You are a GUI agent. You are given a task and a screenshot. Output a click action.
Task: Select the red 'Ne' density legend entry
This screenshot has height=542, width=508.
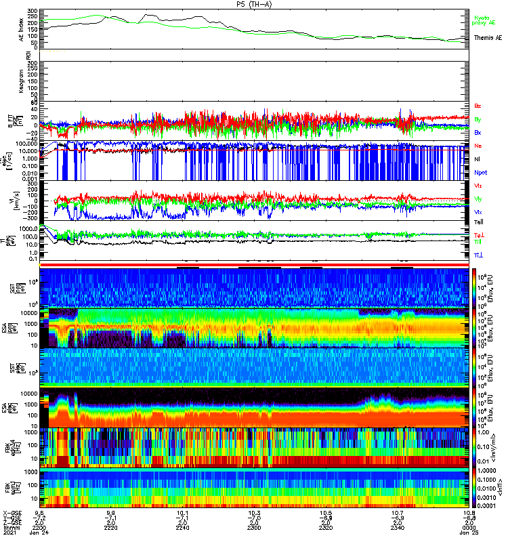coord(478,146)
